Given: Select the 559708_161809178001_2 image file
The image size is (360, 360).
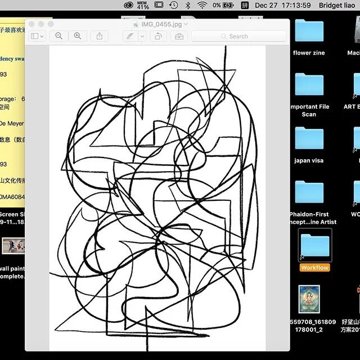Looking at the screenshot, I should (x=309, y=299).
